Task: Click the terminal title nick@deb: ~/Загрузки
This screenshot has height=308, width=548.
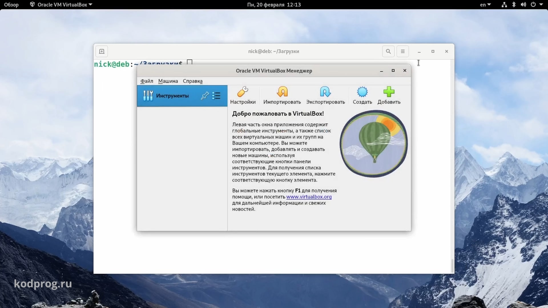Action: coord(274,51)
